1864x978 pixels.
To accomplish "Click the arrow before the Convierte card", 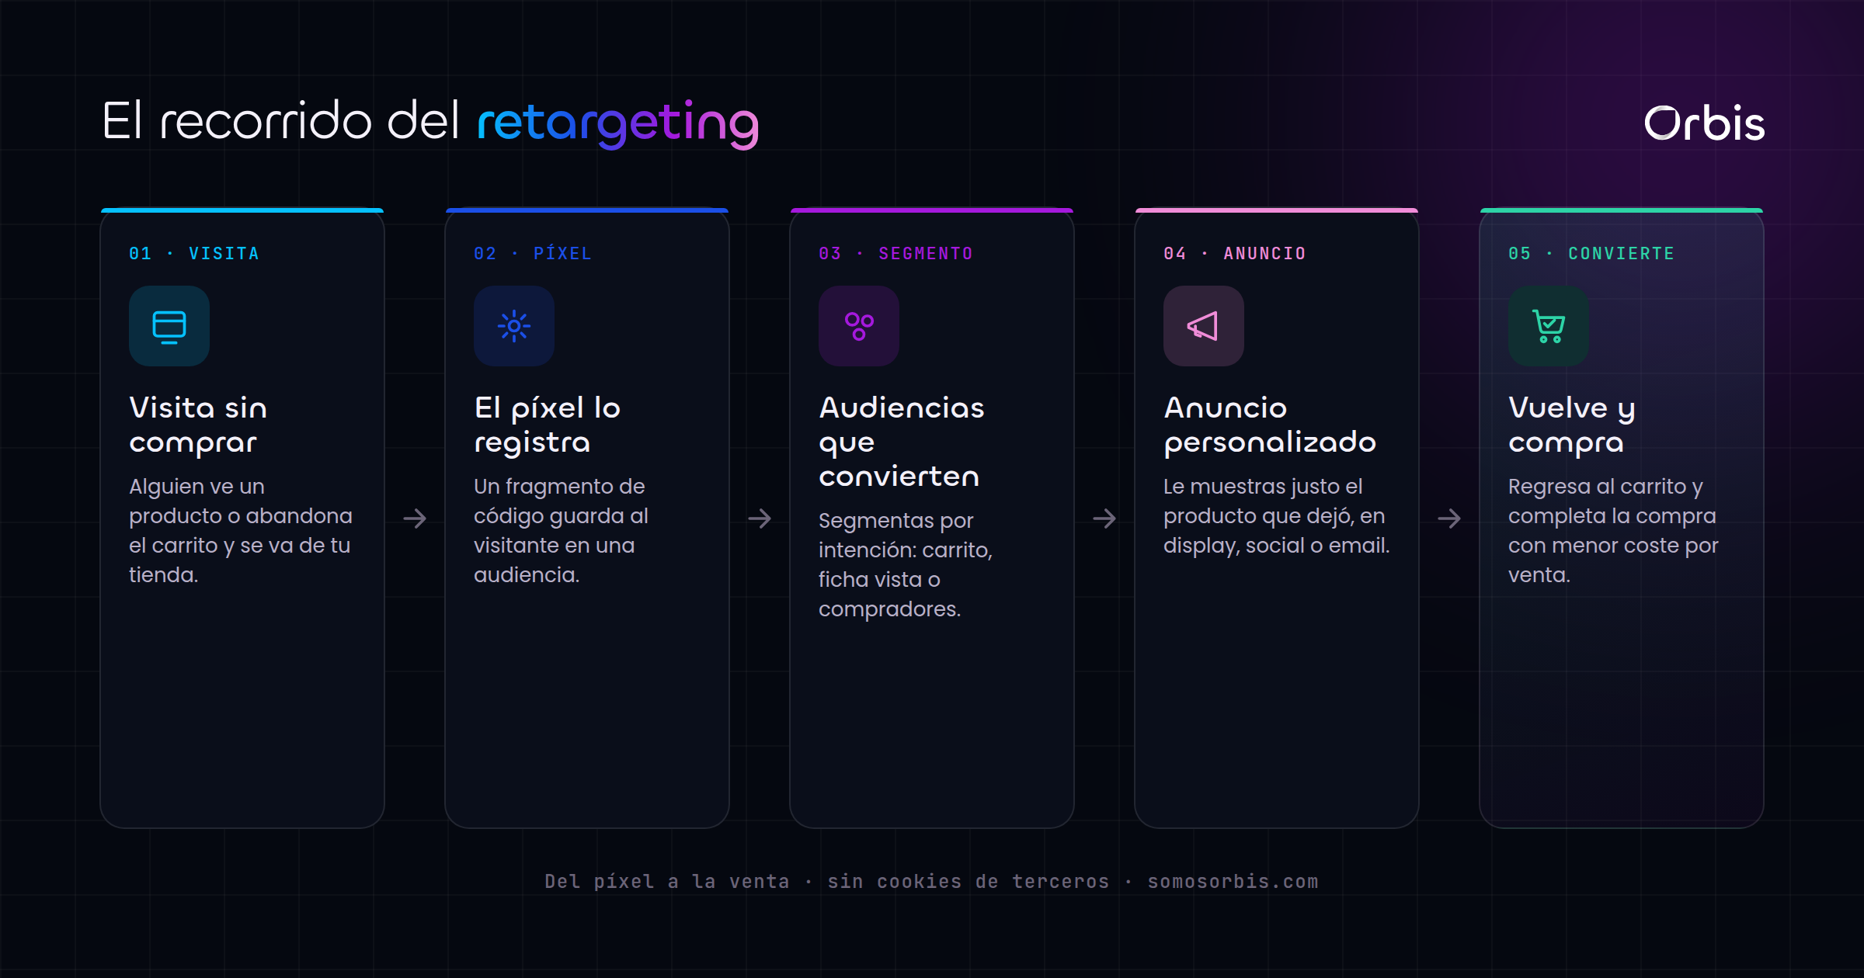I will pyautogui.click(x=1449, y=518).
